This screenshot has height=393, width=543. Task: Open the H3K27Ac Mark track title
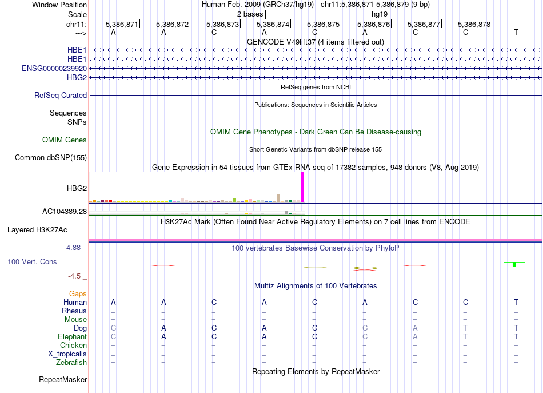coord(316,222)
